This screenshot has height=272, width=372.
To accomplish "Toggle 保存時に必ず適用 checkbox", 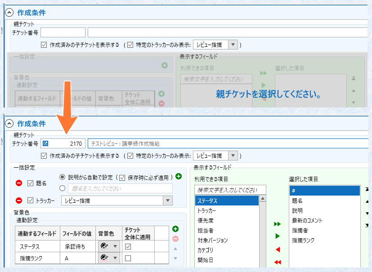I will (x=122, y=178).
